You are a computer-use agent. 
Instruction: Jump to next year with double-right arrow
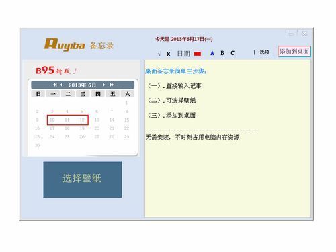pos(112,85)
